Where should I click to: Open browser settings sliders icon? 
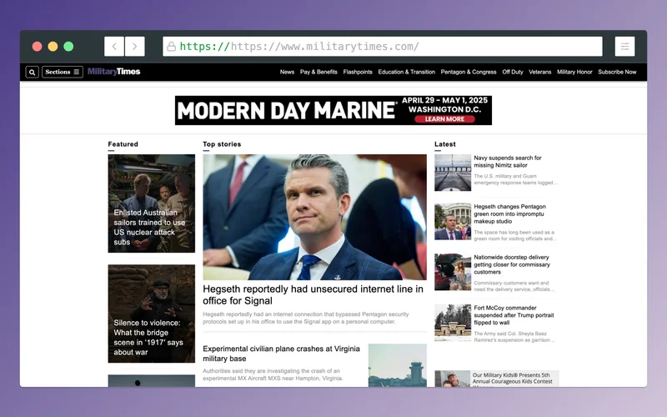[x=624, y=47]
